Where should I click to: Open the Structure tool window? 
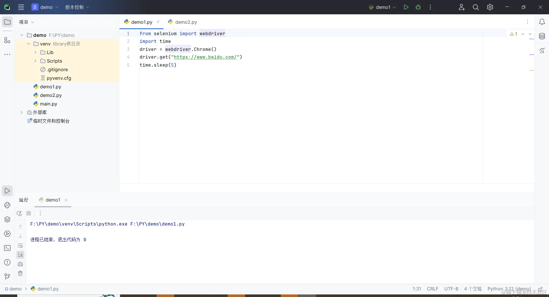[7, 40]
